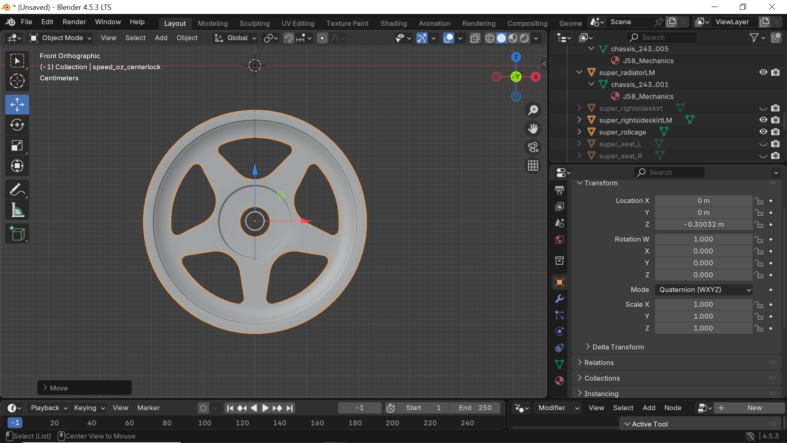Select the Rotate tool in toolbar
The height and width of the screenshot is (443, 787).
click(x=17, y=125)
